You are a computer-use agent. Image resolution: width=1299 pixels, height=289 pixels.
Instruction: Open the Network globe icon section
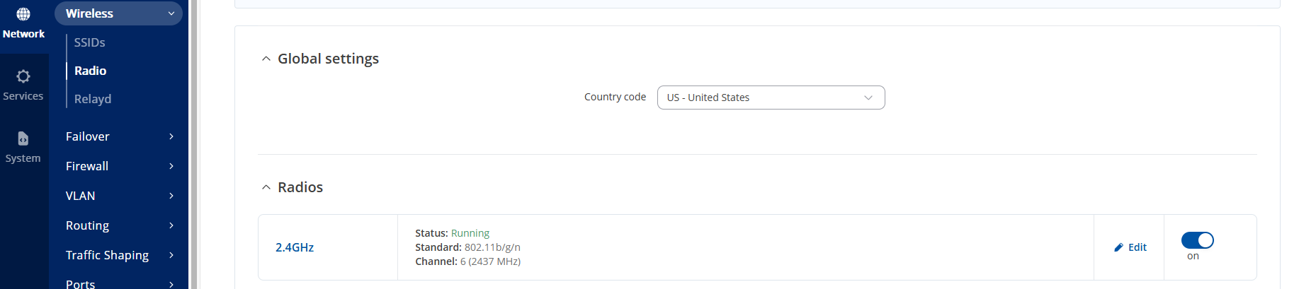(x=23, y=15)
